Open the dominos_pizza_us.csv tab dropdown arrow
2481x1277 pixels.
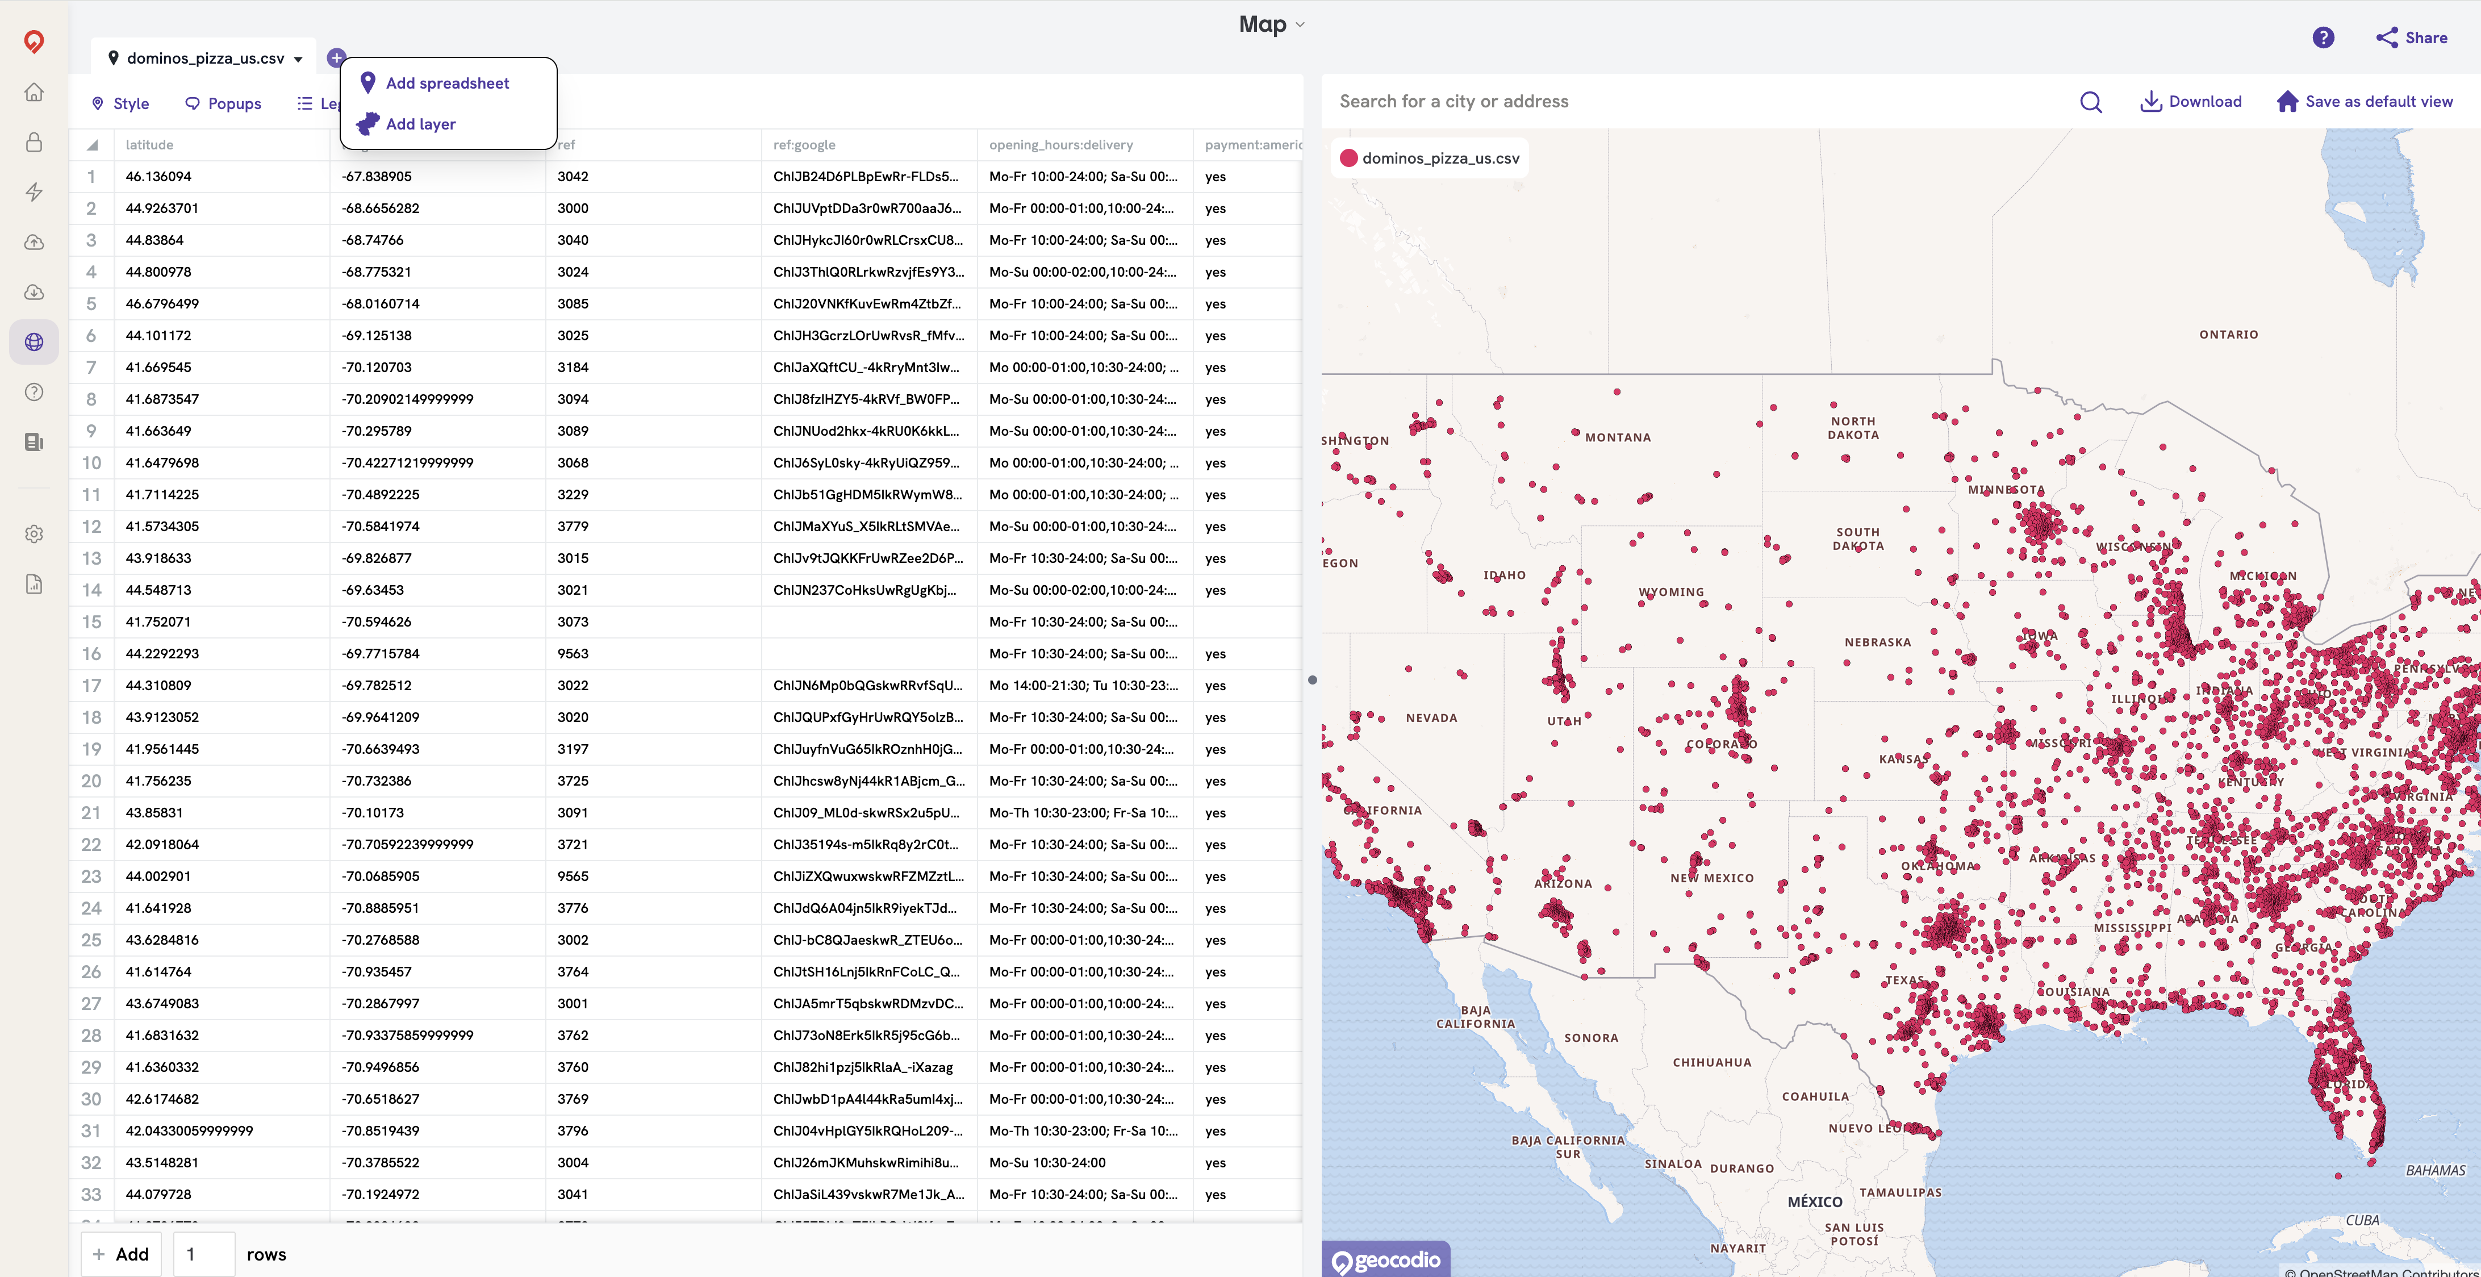(x=299, y=59)
